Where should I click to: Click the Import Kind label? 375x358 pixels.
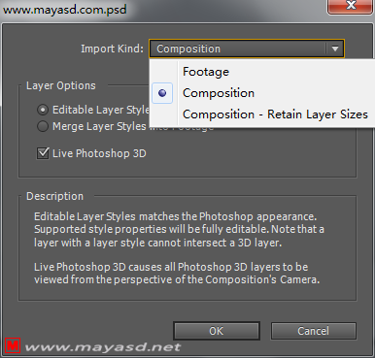(112, 49)
